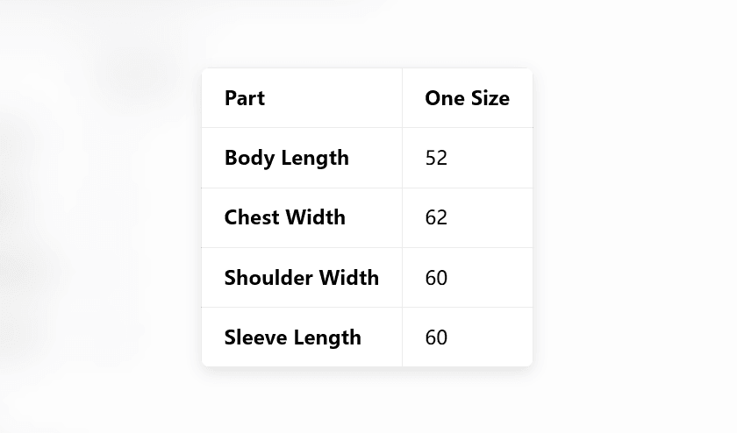Screen dimensions: 737x433
Task: Click the word "Size" in the header
Action: (490, 98)
